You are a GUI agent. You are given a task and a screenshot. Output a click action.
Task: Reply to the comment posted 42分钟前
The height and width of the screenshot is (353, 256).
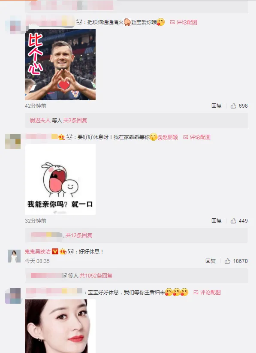(217, 106)
